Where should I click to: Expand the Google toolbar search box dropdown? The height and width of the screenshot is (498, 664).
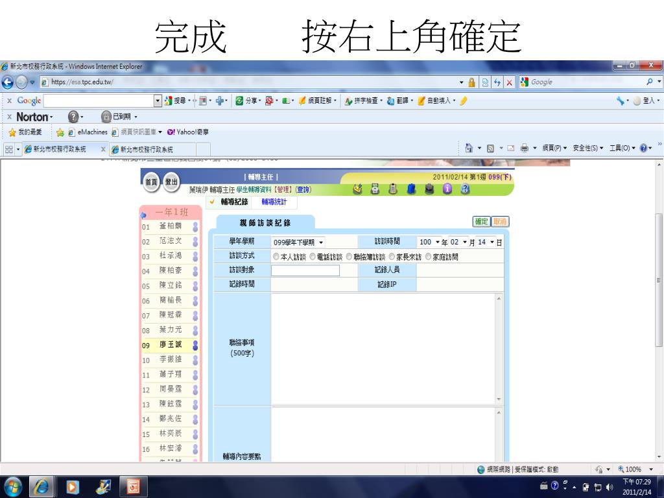point(158,101)
